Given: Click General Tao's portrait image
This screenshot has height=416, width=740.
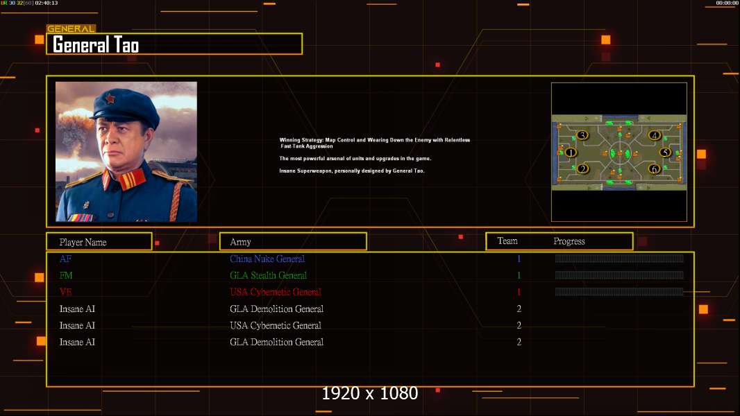Looking at the screenshot, I should [126, 152].
